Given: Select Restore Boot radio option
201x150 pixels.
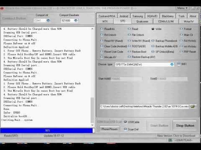Looking at the screenshot, I should tap(137, 52).
